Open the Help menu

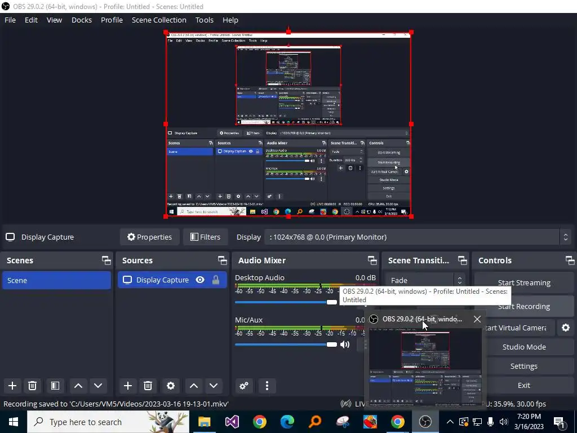pyautogui.click(x=230, y=20)
